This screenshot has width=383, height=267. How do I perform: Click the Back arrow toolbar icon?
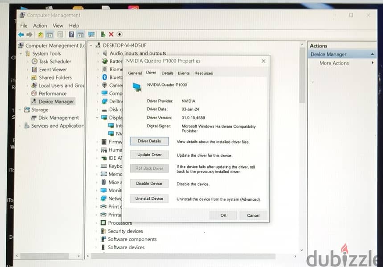21,35
